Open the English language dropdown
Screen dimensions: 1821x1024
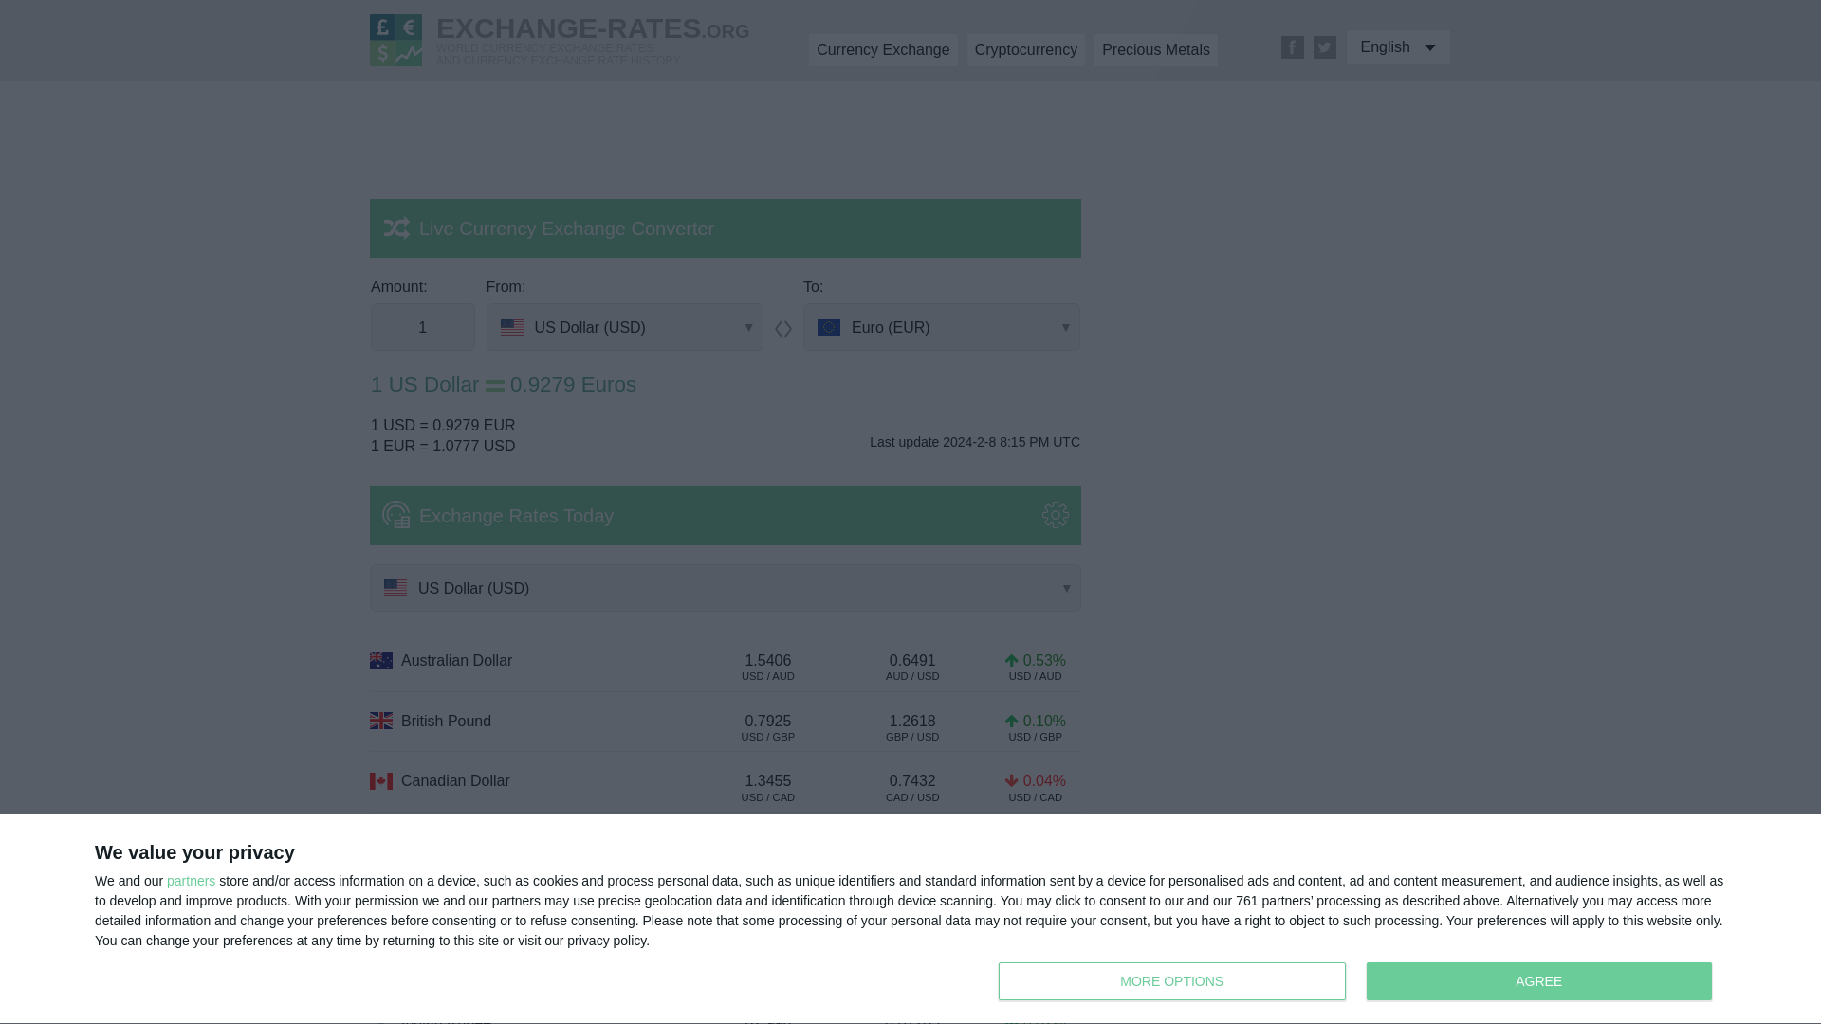point(1397,47)
